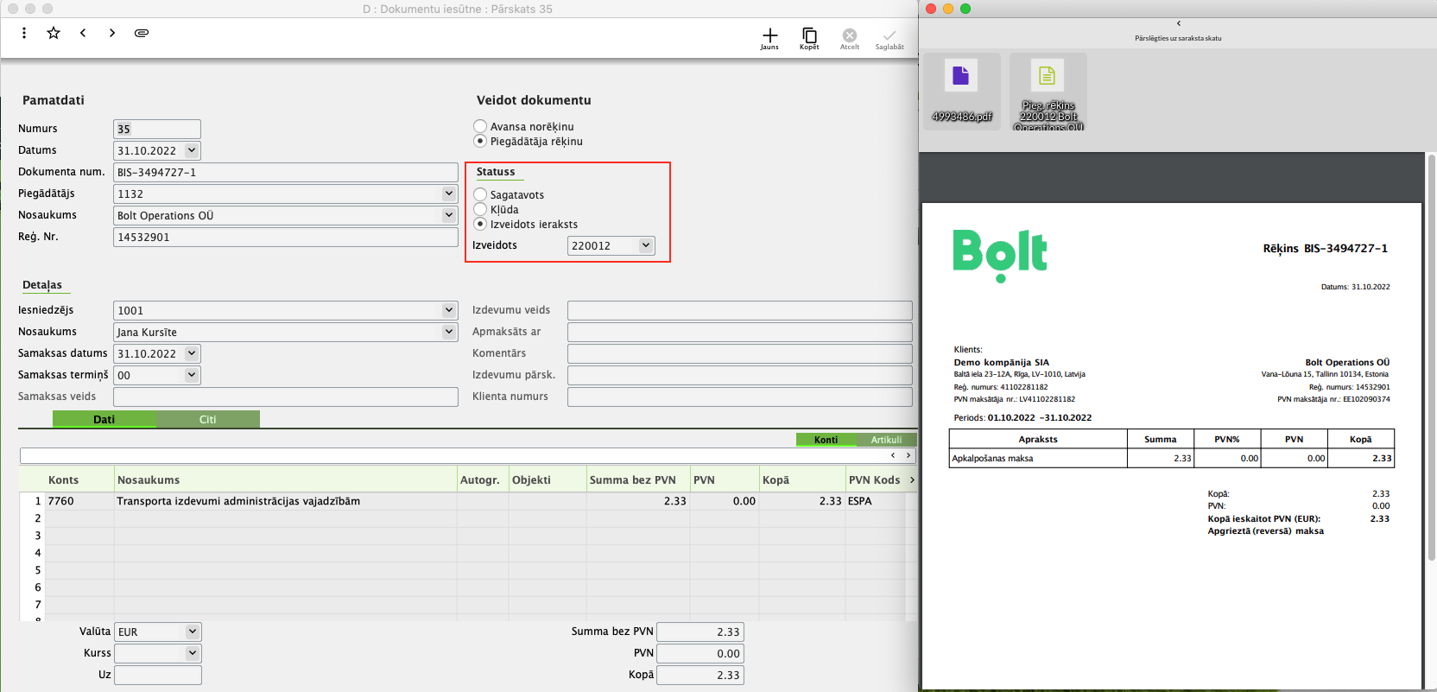Image resolution: width=1437 pixels, height=692 pixels.
Task: Switch to the Citi tab
Action: tap(208, 419)
